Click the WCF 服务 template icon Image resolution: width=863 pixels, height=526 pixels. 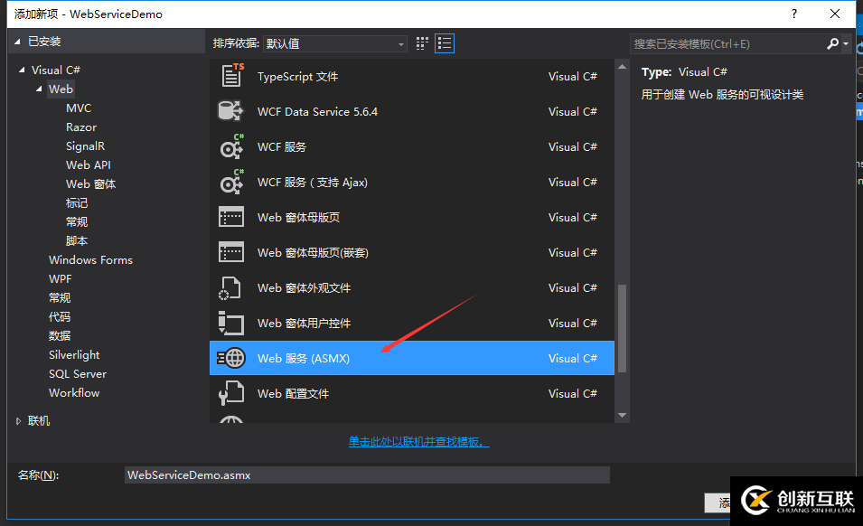pyautogui.click(x=230, y=146)
